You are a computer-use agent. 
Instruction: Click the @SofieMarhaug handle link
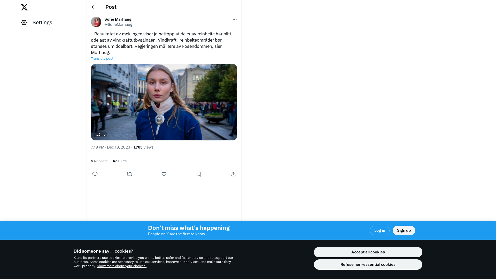[x=118, y=25]
